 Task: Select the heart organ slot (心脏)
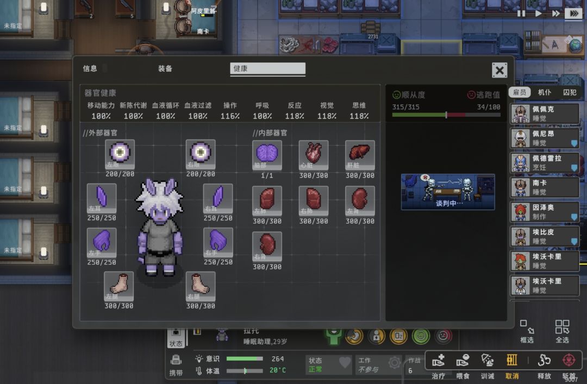(x=314, y=155)
